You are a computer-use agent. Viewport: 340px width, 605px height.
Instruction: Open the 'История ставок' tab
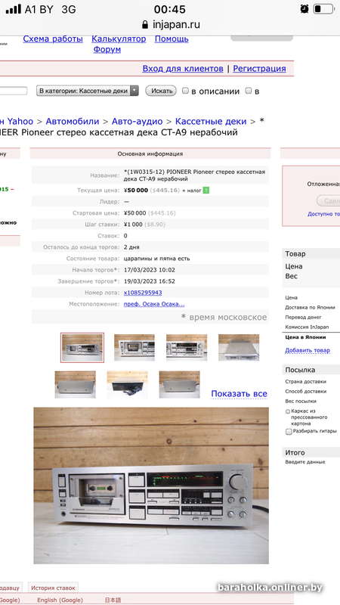coord(53,588)
